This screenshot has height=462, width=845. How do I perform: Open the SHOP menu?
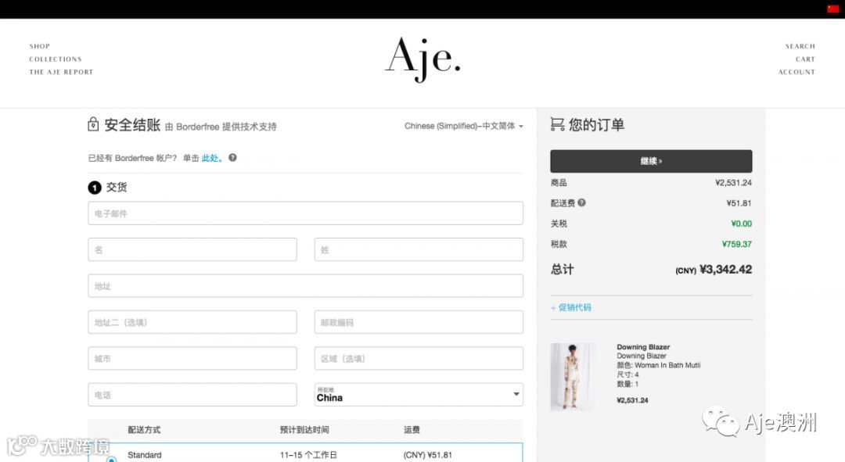click(x=39, y=46)
